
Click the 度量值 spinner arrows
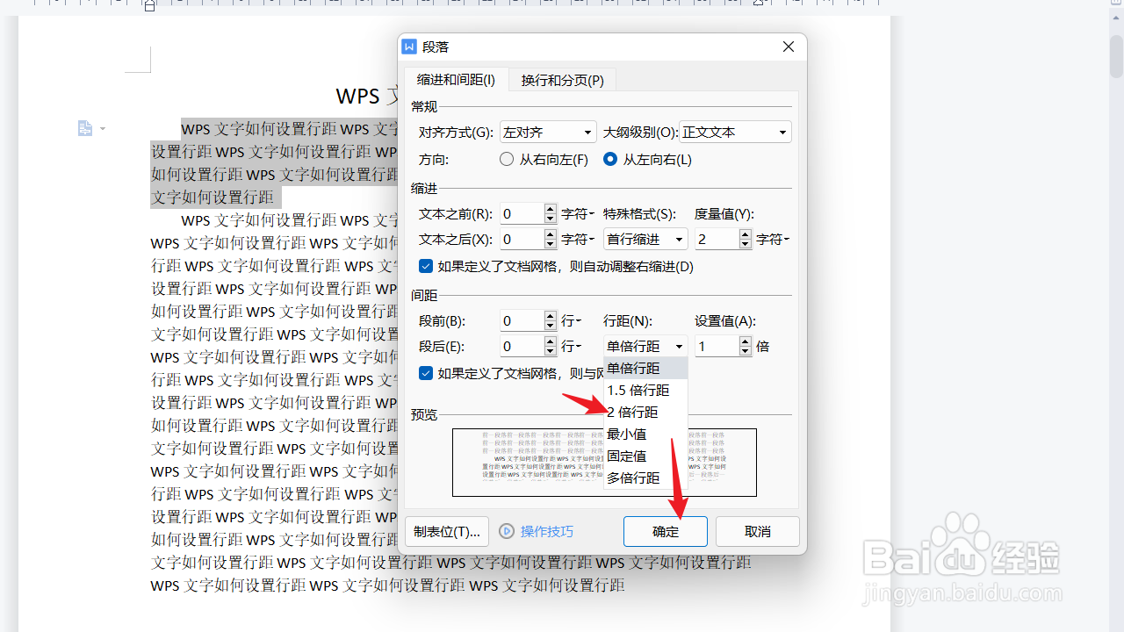746,239
